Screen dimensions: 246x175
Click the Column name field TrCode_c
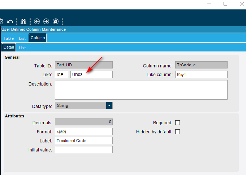point(201,65)
